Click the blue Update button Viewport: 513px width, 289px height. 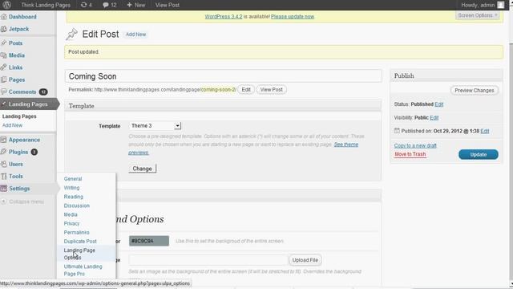coord(479,154)
